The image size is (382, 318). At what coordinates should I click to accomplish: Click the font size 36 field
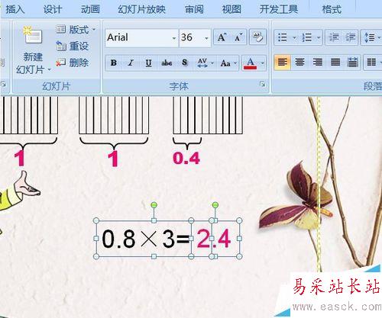click(191, 38)
